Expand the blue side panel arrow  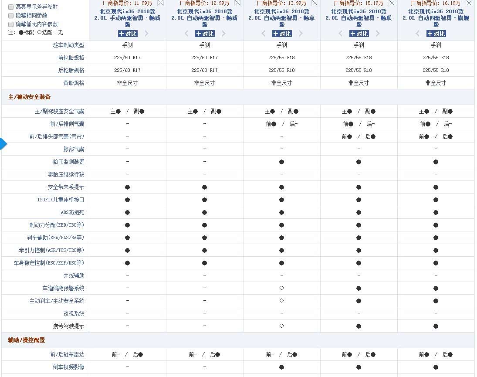pos(3,143)
